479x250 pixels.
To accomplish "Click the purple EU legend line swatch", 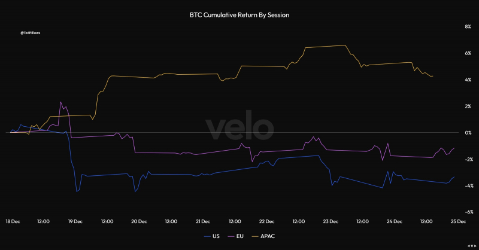I will pos(231,237).
